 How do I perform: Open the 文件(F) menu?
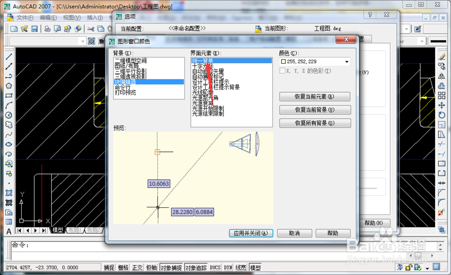[x=25, y=18]
